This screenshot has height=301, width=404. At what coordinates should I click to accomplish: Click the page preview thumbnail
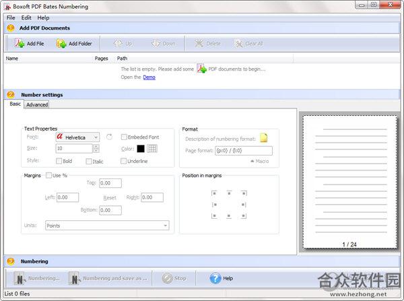(x=350, y=182)
